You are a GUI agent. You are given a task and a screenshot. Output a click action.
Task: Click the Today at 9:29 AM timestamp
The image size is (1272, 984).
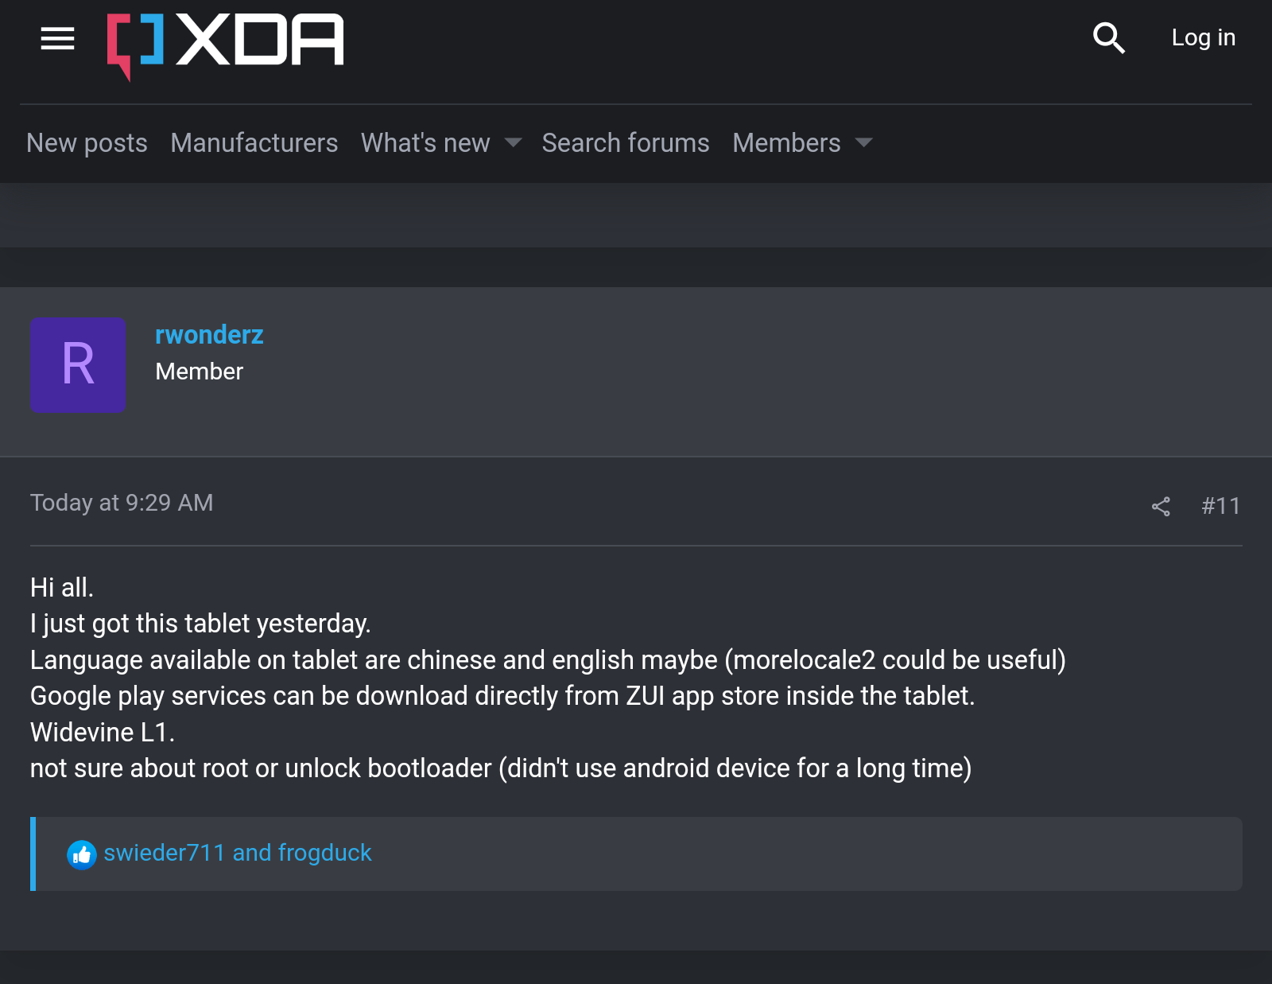click(x=122, y=503)
